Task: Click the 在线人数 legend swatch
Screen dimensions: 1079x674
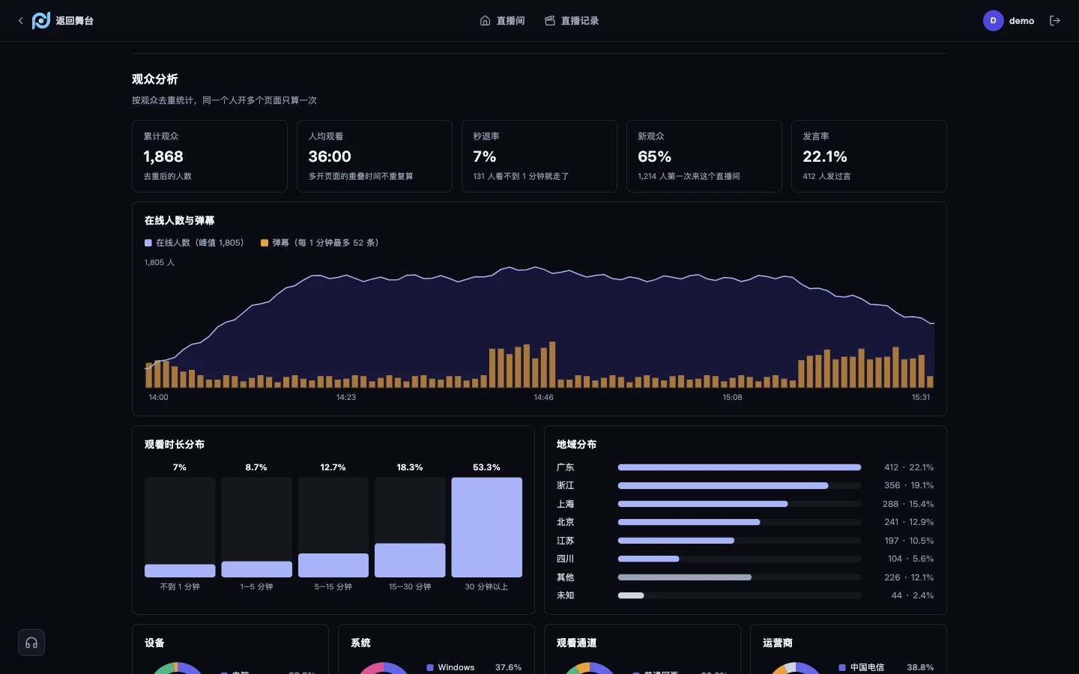Action: pos(148,243)
